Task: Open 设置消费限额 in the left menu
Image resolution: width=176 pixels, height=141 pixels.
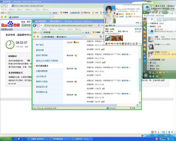Action: point(42,71)
